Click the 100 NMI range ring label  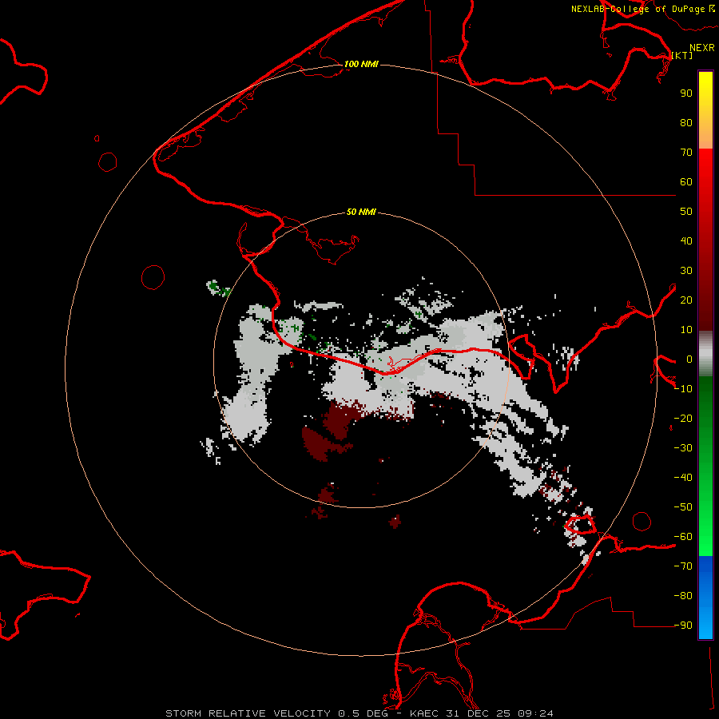(x=361, y=64)
